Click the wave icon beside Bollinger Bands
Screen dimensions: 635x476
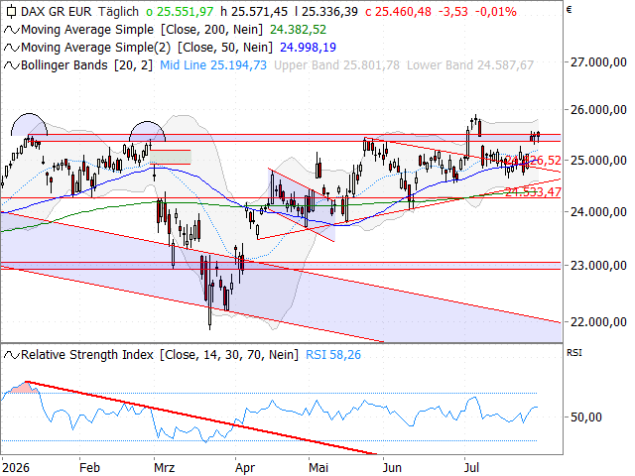tap(11, 65)
